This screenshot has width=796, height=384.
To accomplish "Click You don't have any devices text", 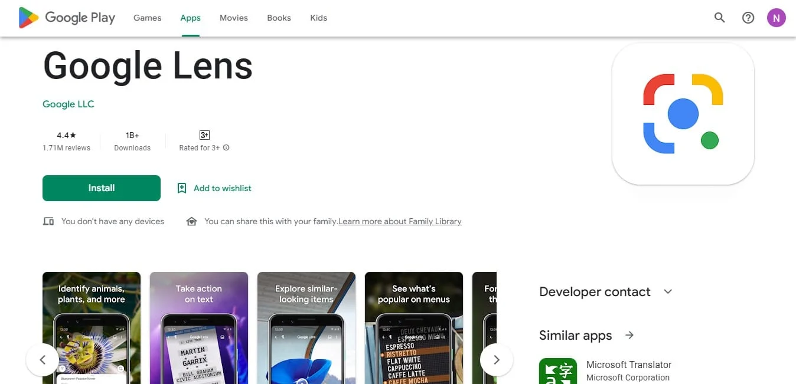I will click(x=113, y=221).
